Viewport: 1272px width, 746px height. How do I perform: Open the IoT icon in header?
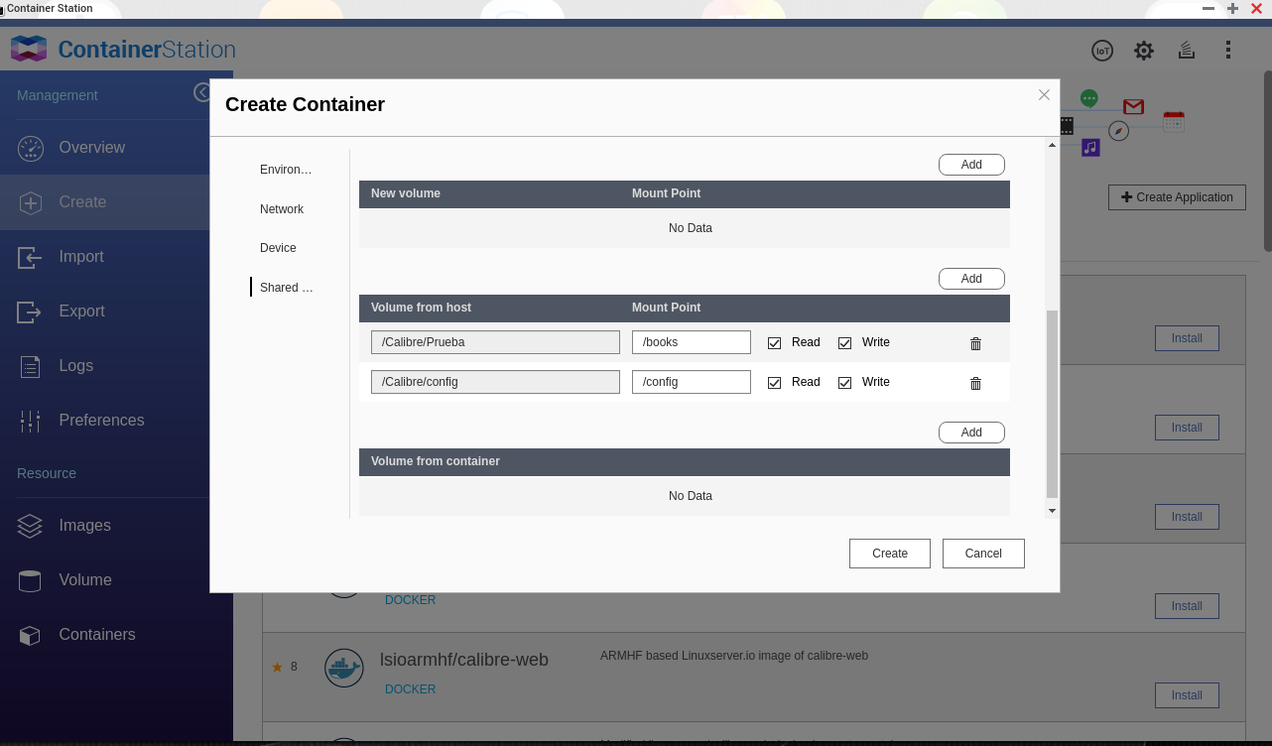(1101, 51)
